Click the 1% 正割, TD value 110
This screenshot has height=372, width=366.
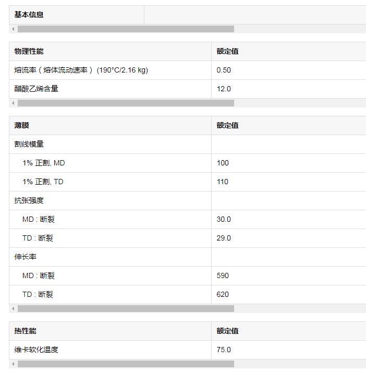(x=222, y=182)
